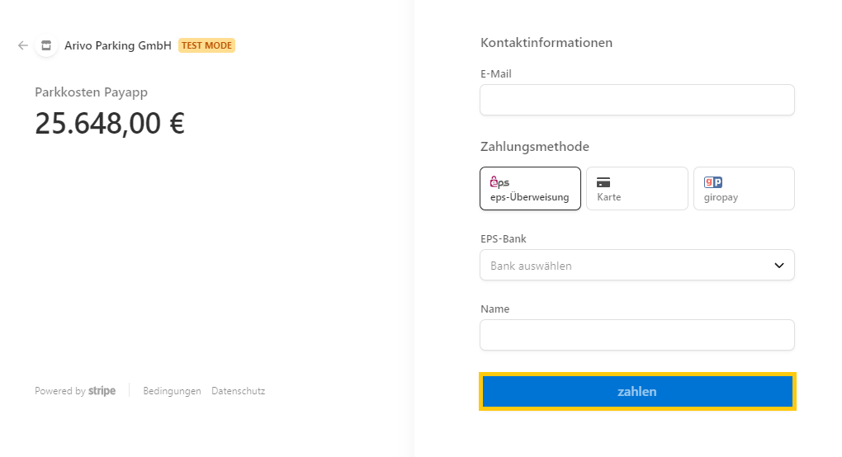This screenshot has width=842, height=457.
Task: Open the Bedingungen link
Action: coord(172,391)
